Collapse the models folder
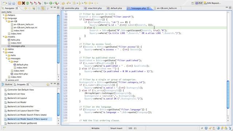Screen dimensions: 233x131 (3, 37)
